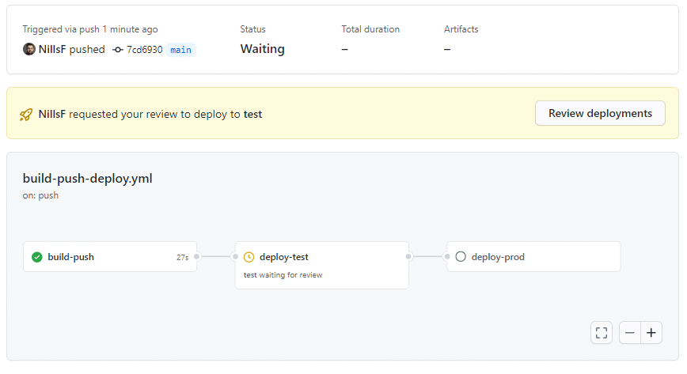Open the deploy-prod job
Image resolution: width=687 pixels, height=374 pixels.
coord(533,257)
